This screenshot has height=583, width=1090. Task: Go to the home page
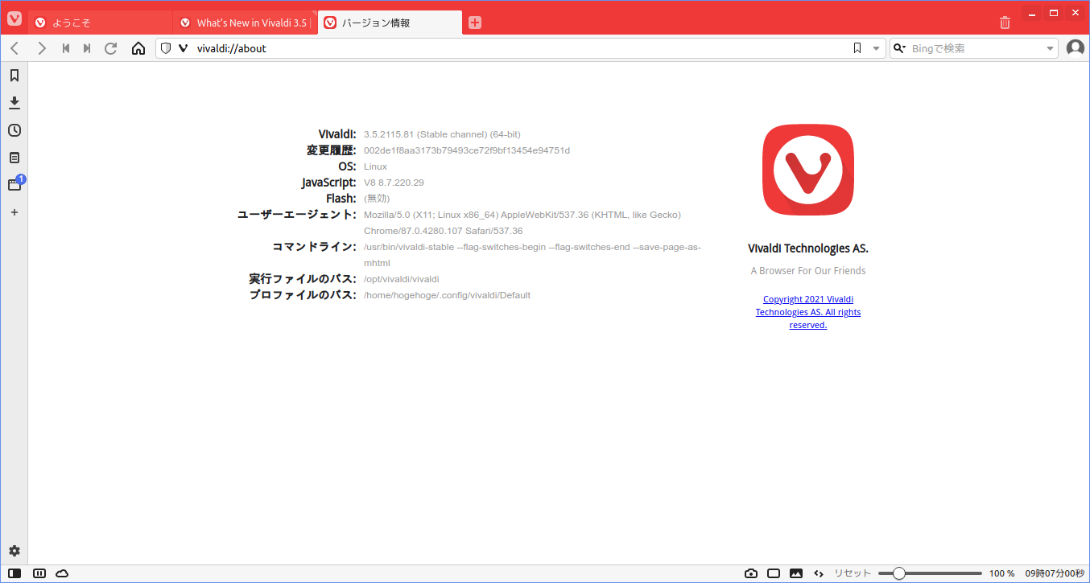[138, 48]
